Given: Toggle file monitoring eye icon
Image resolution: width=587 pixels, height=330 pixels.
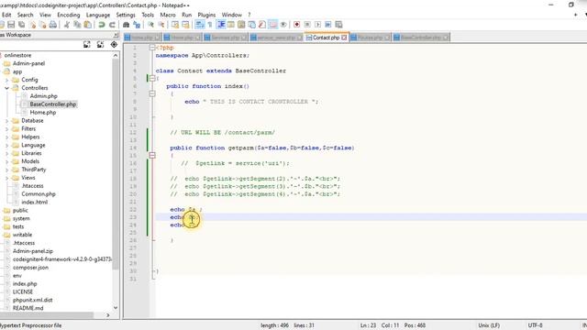Looking at the screenshot, I should pyautogui.click(x=283, y=25).
